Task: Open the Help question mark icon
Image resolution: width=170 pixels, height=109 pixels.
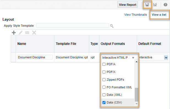Action: (x=165, y=5)
